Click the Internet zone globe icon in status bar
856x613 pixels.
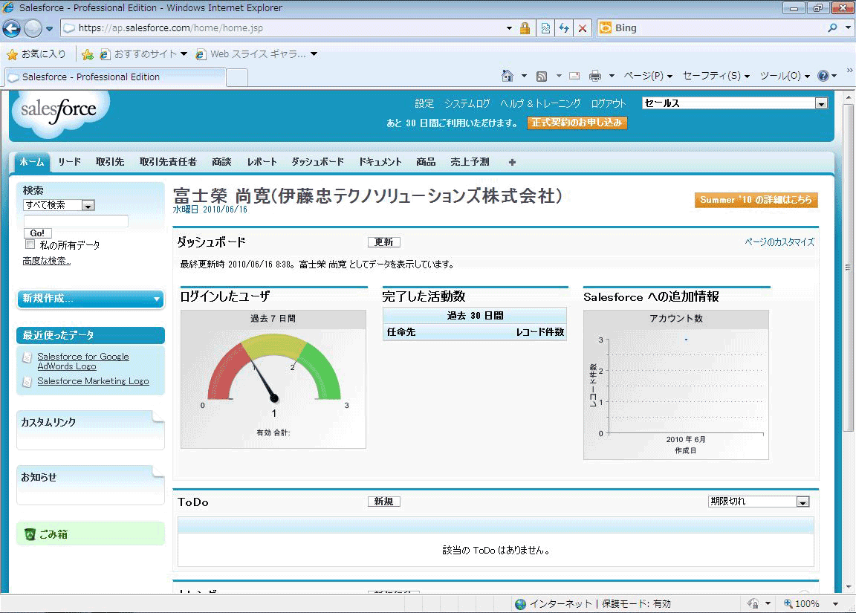click(x=520, y=604)
